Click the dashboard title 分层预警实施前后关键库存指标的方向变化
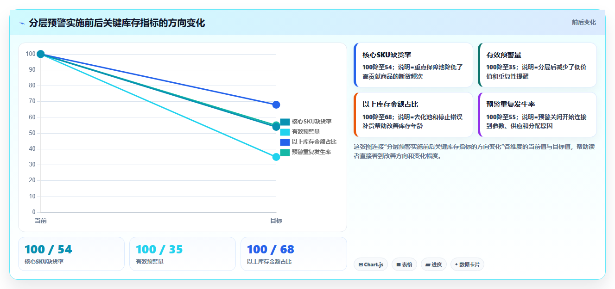This screenshot has width=615, height=289. (117, 23)
